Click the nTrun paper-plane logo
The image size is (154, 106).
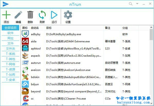pyautogui.click(x=6, y=4)
